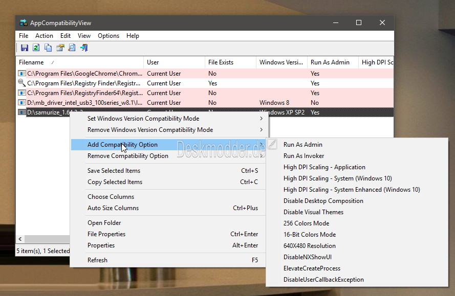Select the GoogleChrome row file icon
Viewport: 455px width, 296px height.
click(x=22, y=74)
